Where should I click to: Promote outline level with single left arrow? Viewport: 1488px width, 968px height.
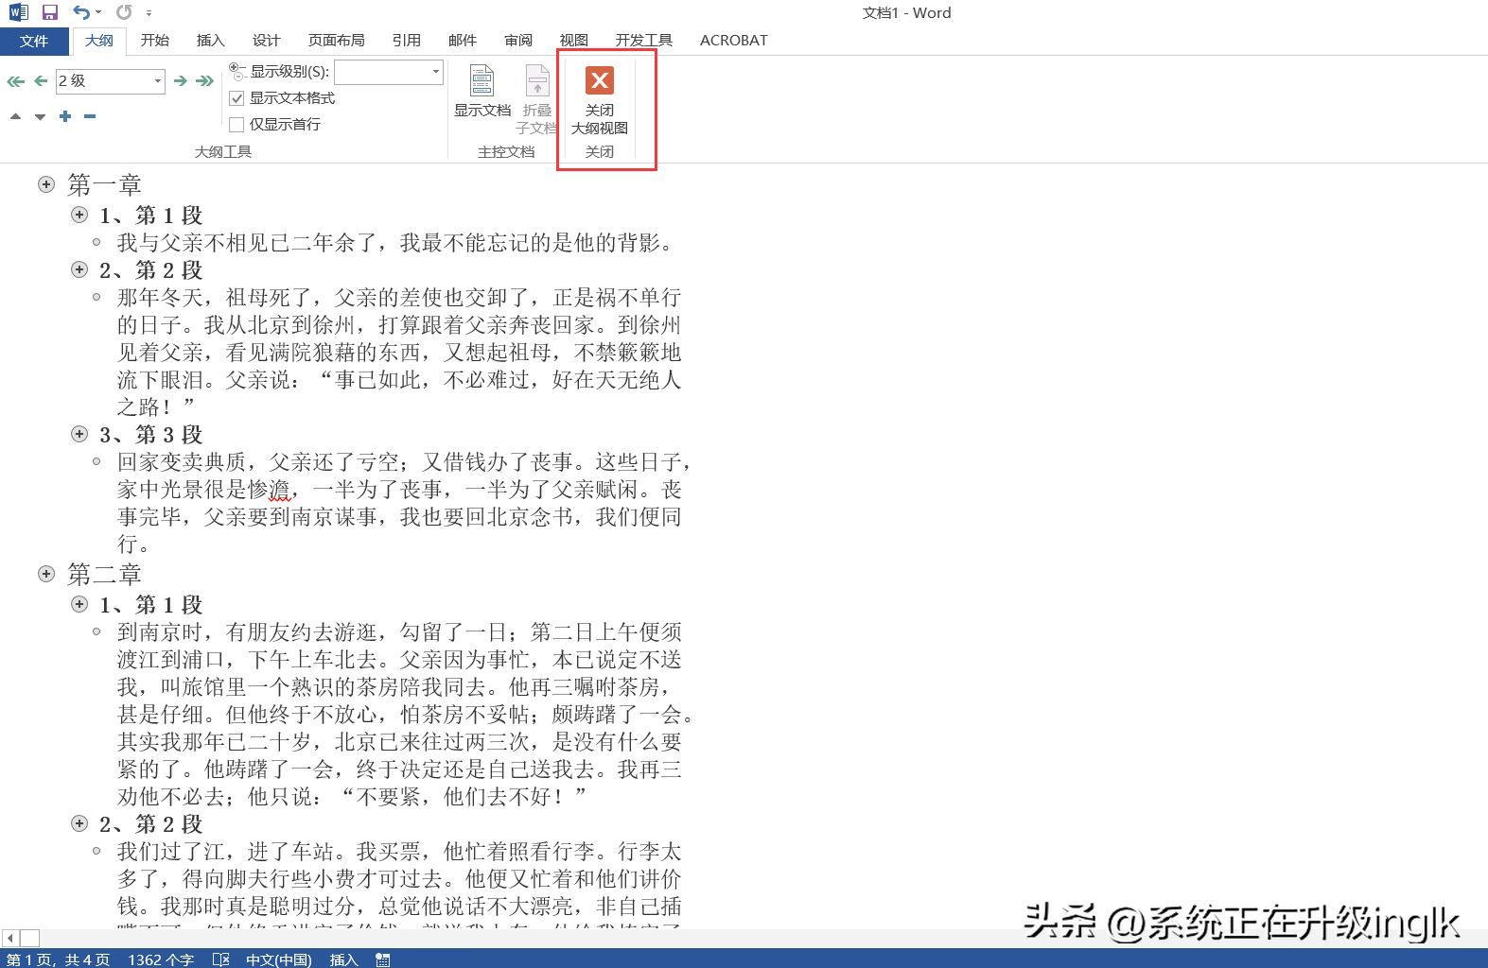tap(41, 81)
